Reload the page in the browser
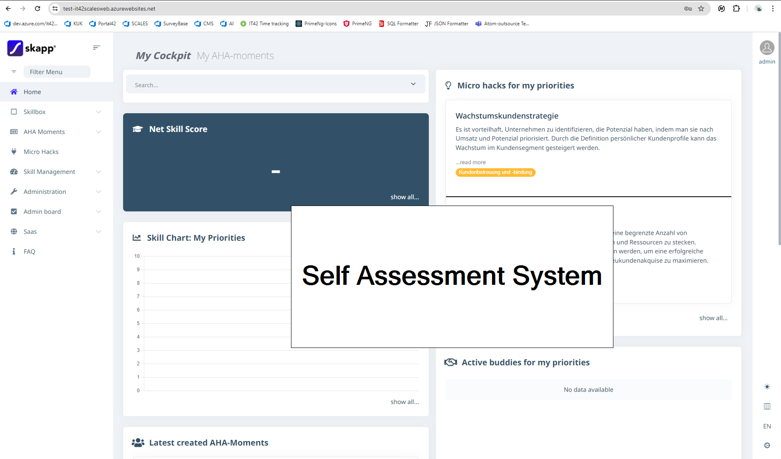Viewport: 781px width, 459px height. [x=37, y=8]
